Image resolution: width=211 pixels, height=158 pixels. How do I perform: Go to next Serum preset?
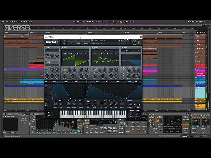122,40
